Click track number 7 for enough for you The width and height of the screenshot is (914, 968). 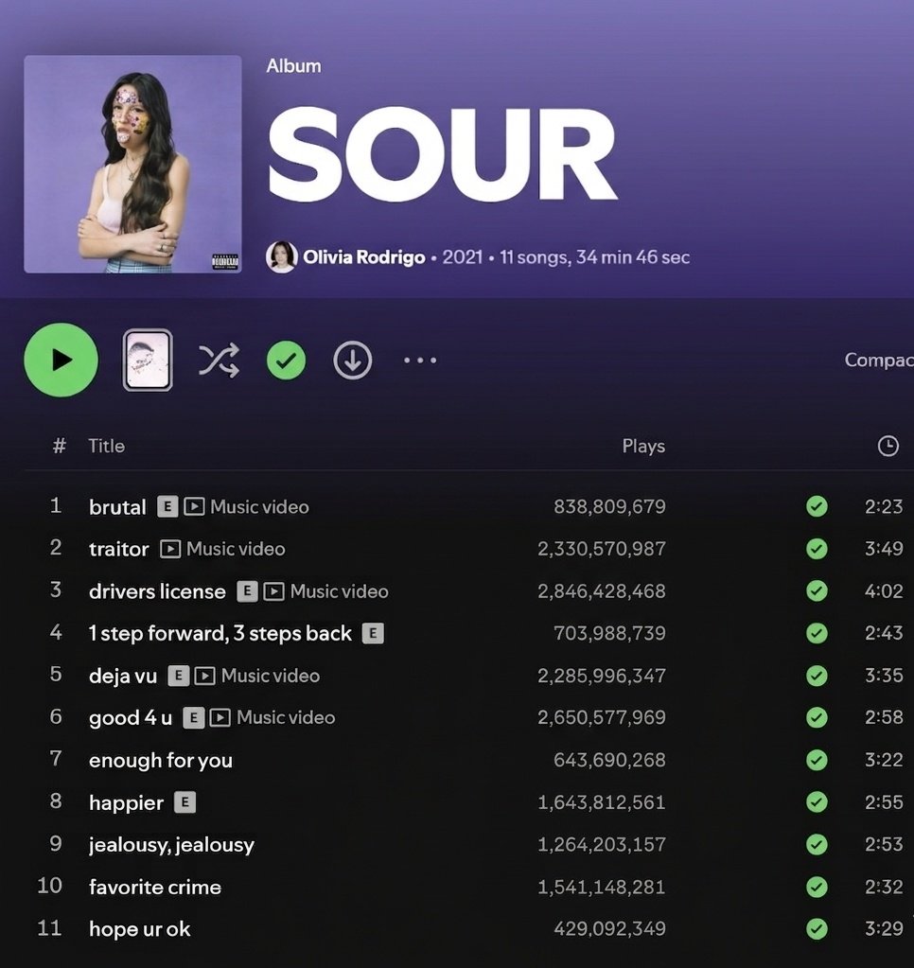click(x=56, y=758)
